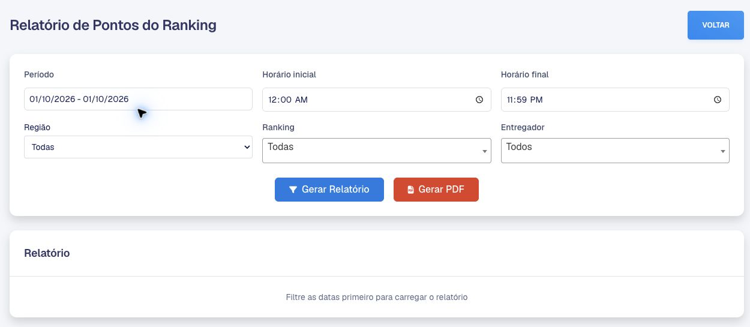Click the Relatório section heading
The height and width of the screenshot is (327, 750).
(47, 253)
